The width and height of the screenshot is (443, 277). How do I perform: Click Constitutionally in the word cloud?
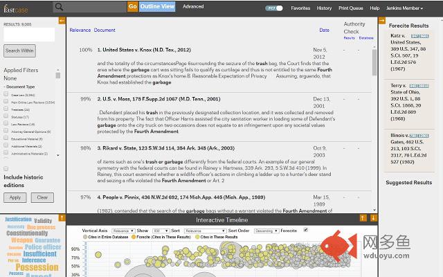(x=27, y=233)
